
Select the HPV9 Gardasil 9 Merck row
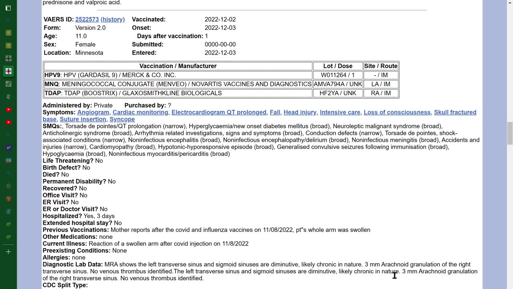tap(221, 75)
